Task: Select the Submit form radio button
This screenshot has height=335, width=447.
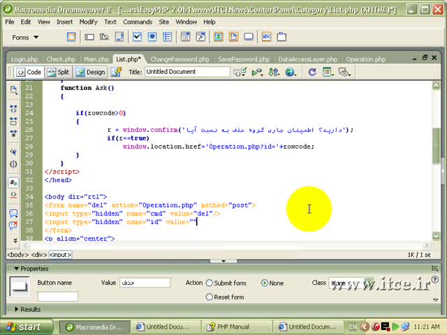Action: (210, 283)
